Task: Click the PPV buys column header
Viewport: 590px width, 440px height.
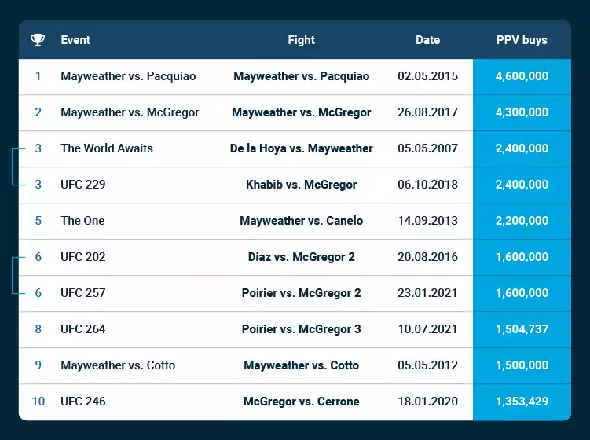Action: (x=522, y=40)
